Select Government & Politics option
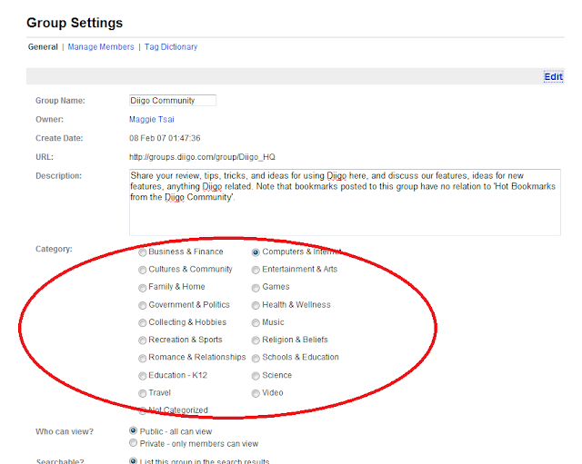The width and height of the screenshot is (582, 464). [x=142, y=306]
